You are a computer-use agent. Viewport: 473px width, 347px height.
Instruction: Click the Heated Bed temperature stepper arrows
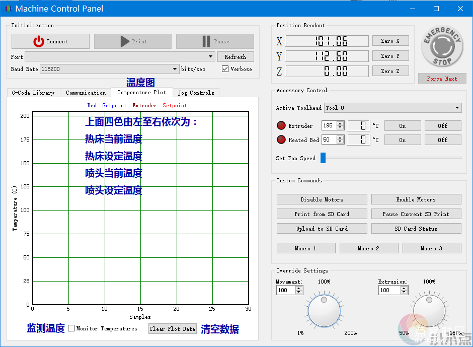click(x=340, y=140)
